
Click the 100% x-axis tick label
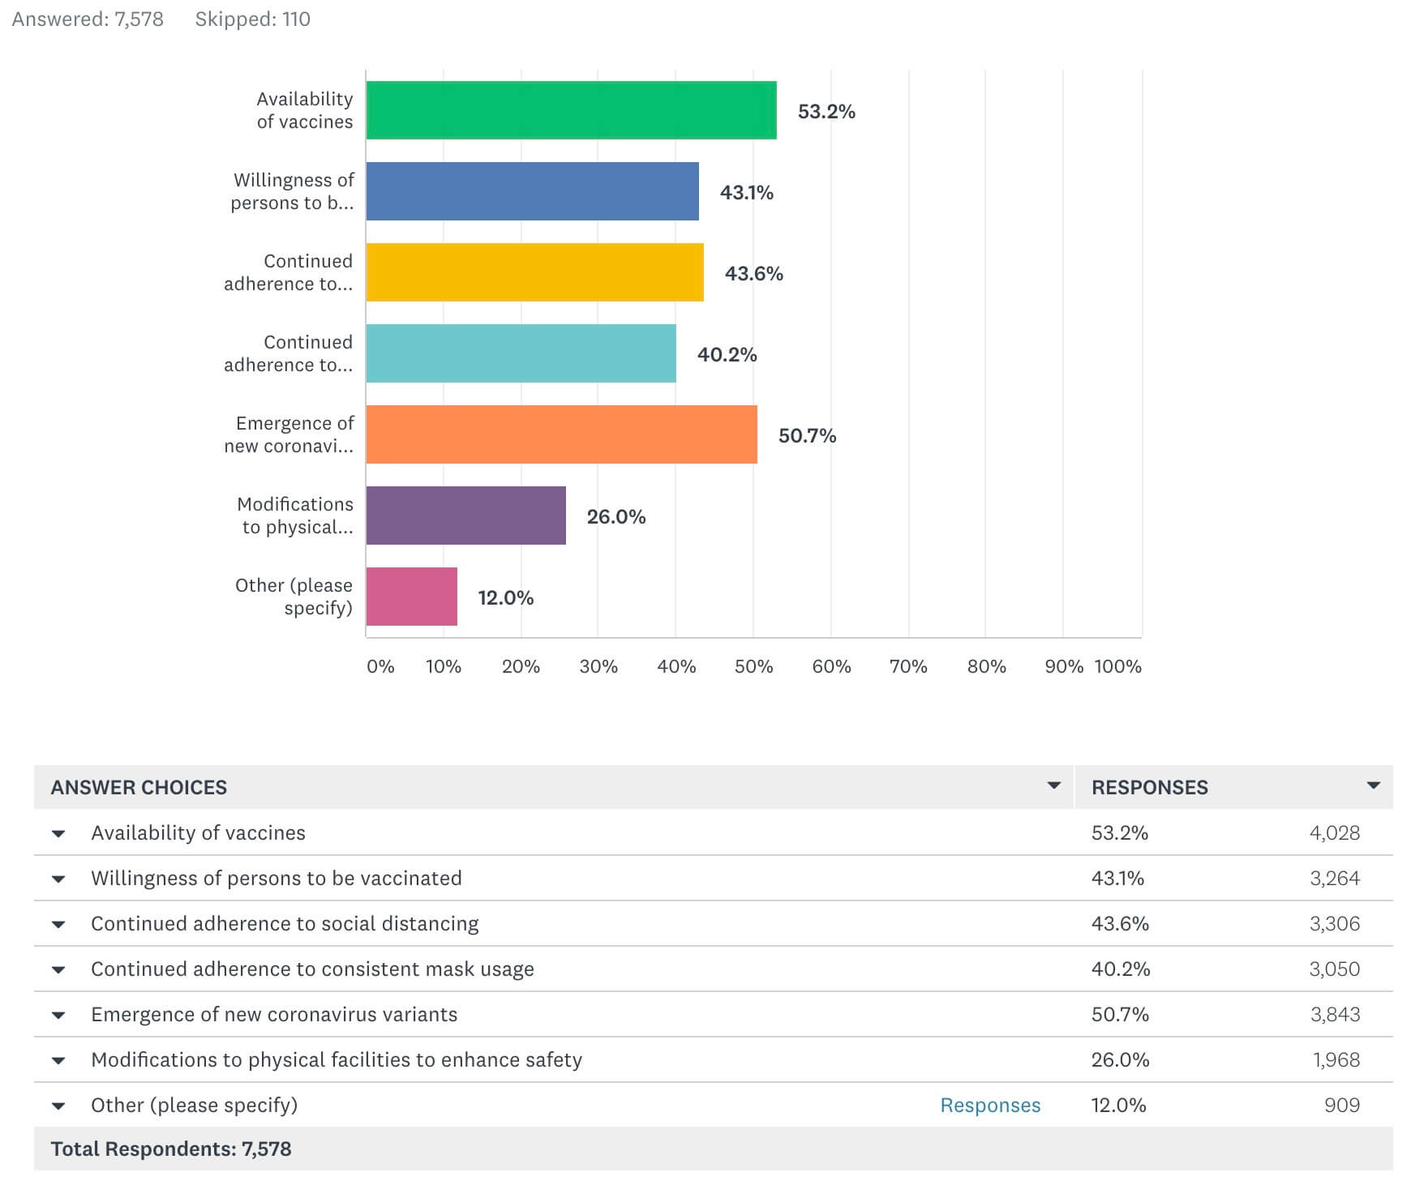[1118, 667]
